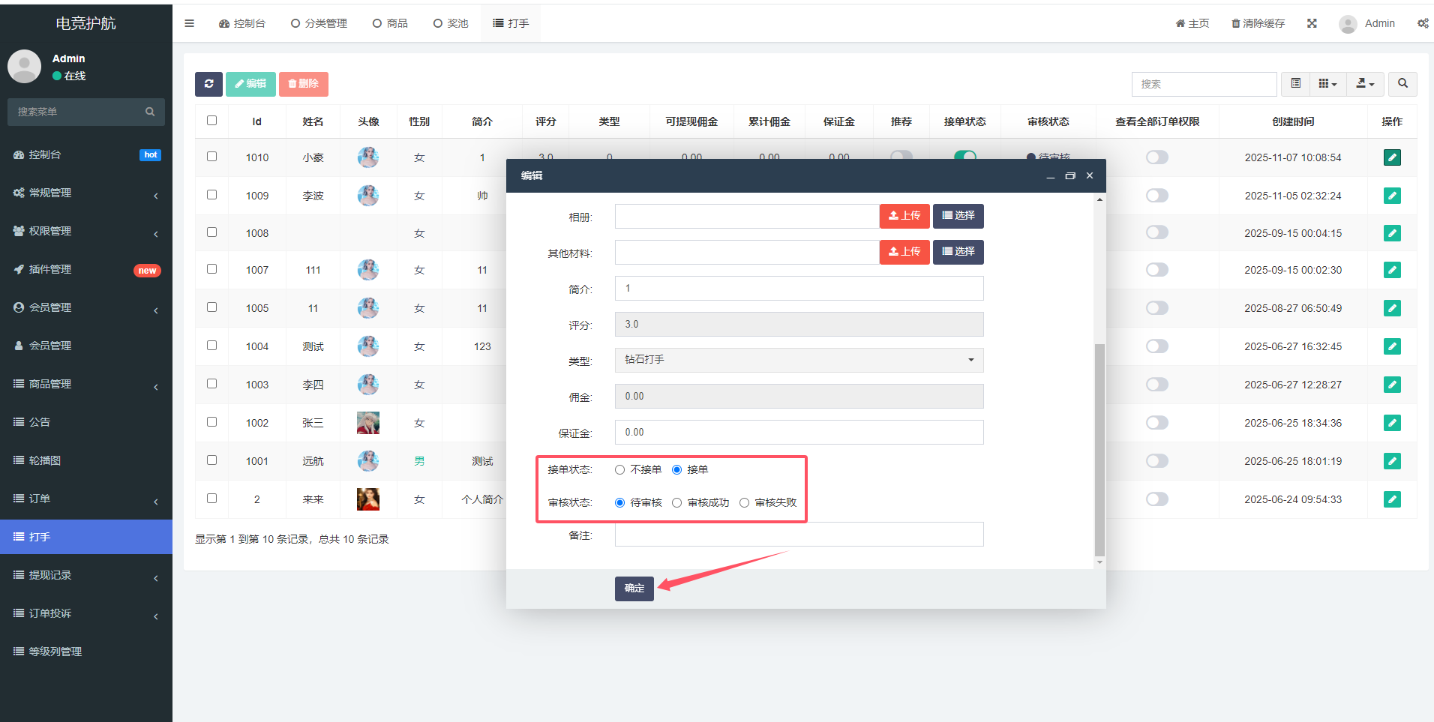Switch to the 奖池 tab
Viewport: 1434px width, 722px height.
coord(451,23)
